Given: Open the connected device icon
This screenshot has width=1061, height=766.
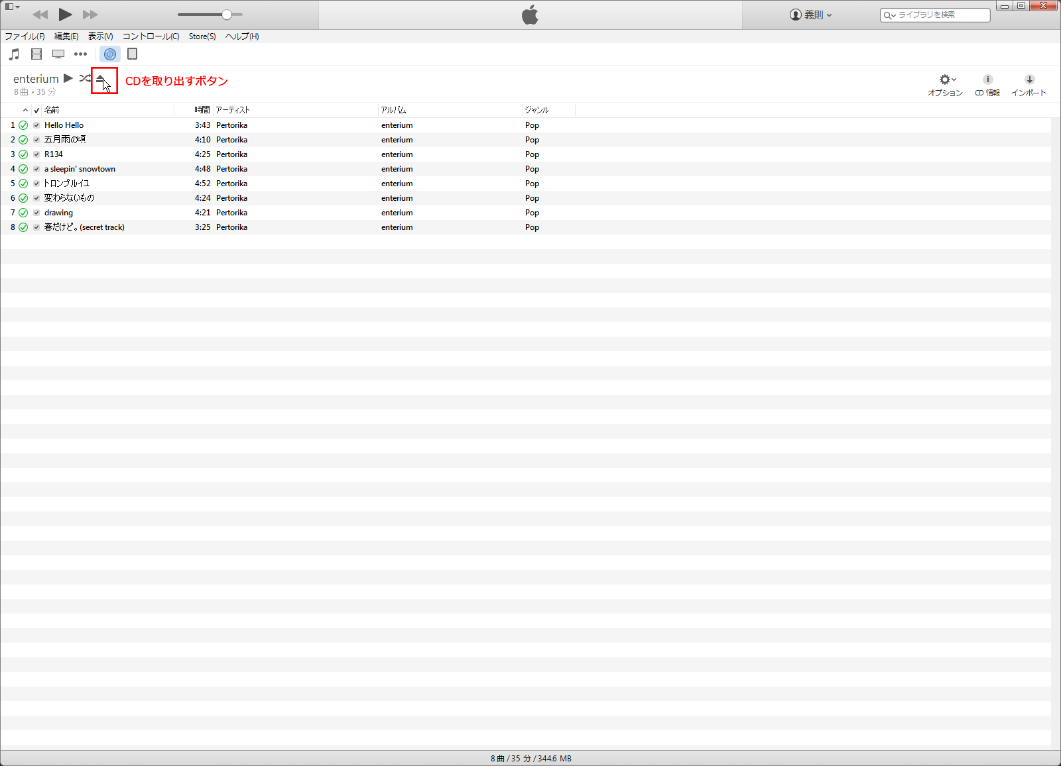Looking at the screenshot, I should (132, 54).
